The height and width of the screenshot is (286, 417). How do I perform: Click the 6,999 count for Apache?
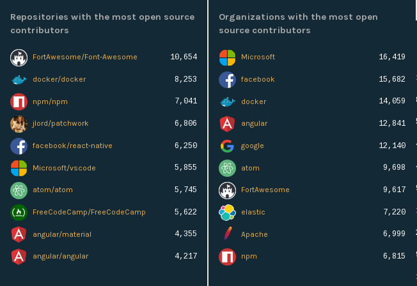click(394, 234)
